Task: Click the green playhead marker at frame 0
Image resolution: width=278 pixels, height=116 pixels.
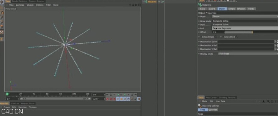Action: coord(7,94)
